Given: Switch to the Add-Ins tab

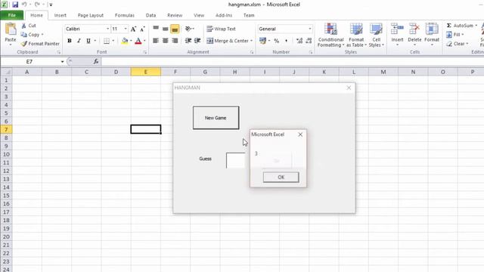Looking at the screenshot, I should (224, 15).
